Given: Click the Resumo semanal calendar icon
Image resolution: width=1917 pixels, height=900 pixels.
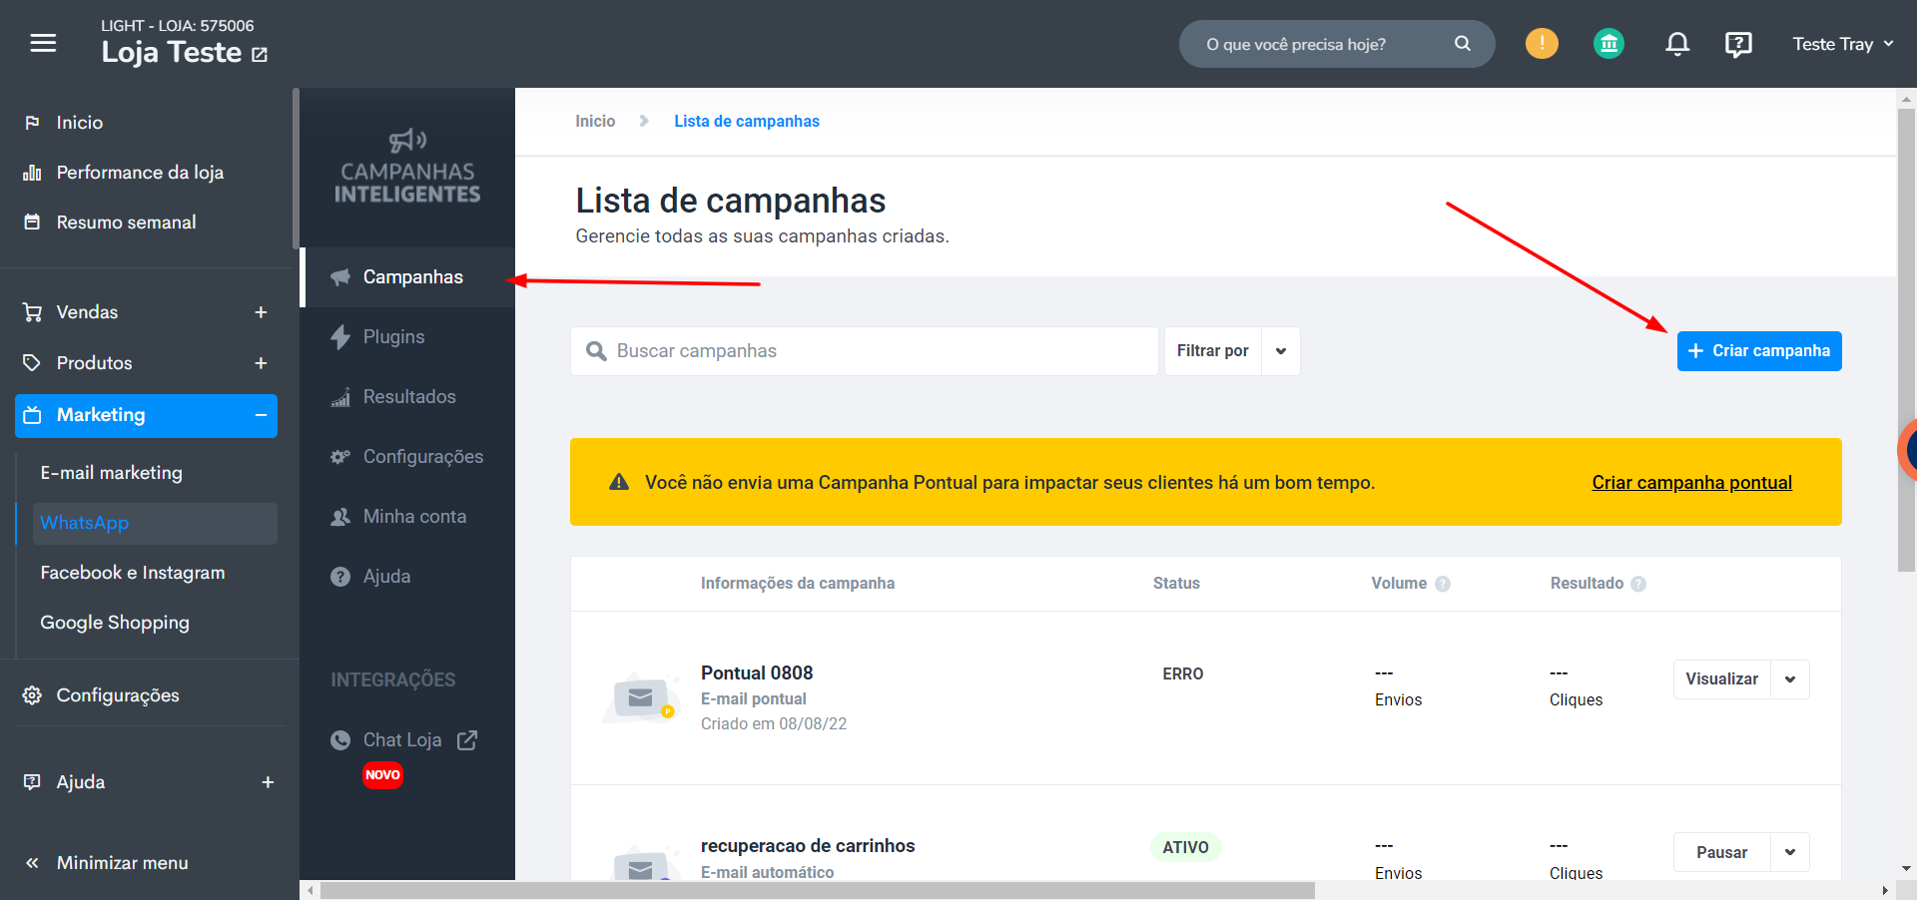Looking at the screenshot, I should pos(32,223).
